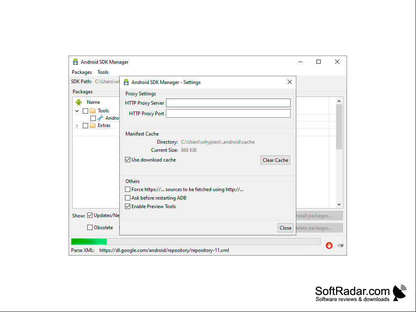The width and height of the screenshot is (416, 312).
Task: Enable Force https sources fetched using http
Action: pyautogui.click(x=127, y=189)
